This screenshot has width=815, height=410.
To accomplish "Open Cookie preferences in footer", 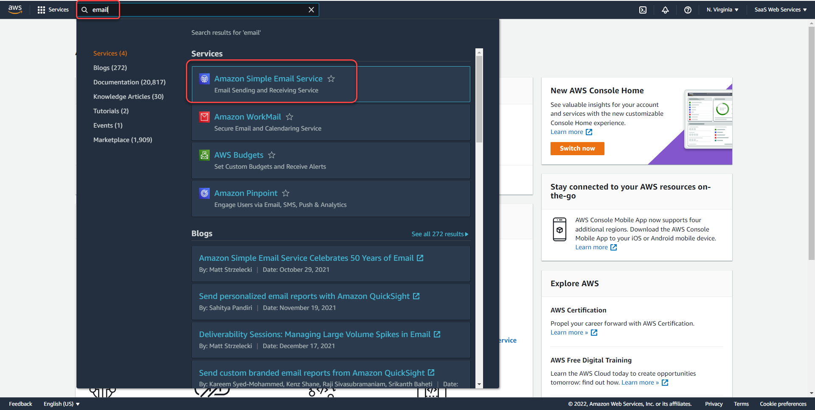I will pos(783,404).
